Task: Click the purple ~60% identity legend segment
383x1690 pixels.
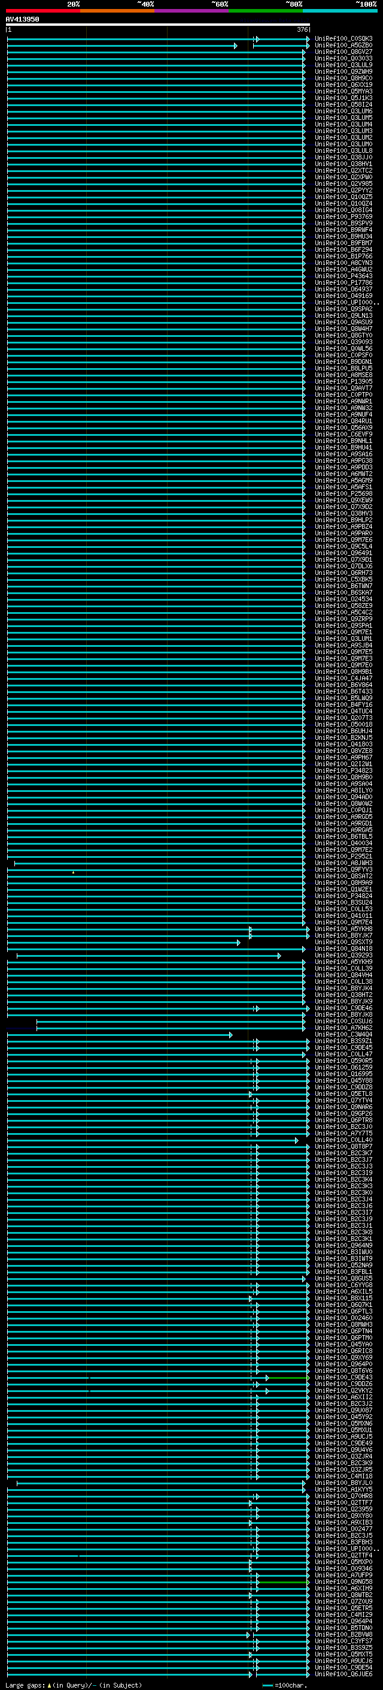Action: [x=192, y=11]
